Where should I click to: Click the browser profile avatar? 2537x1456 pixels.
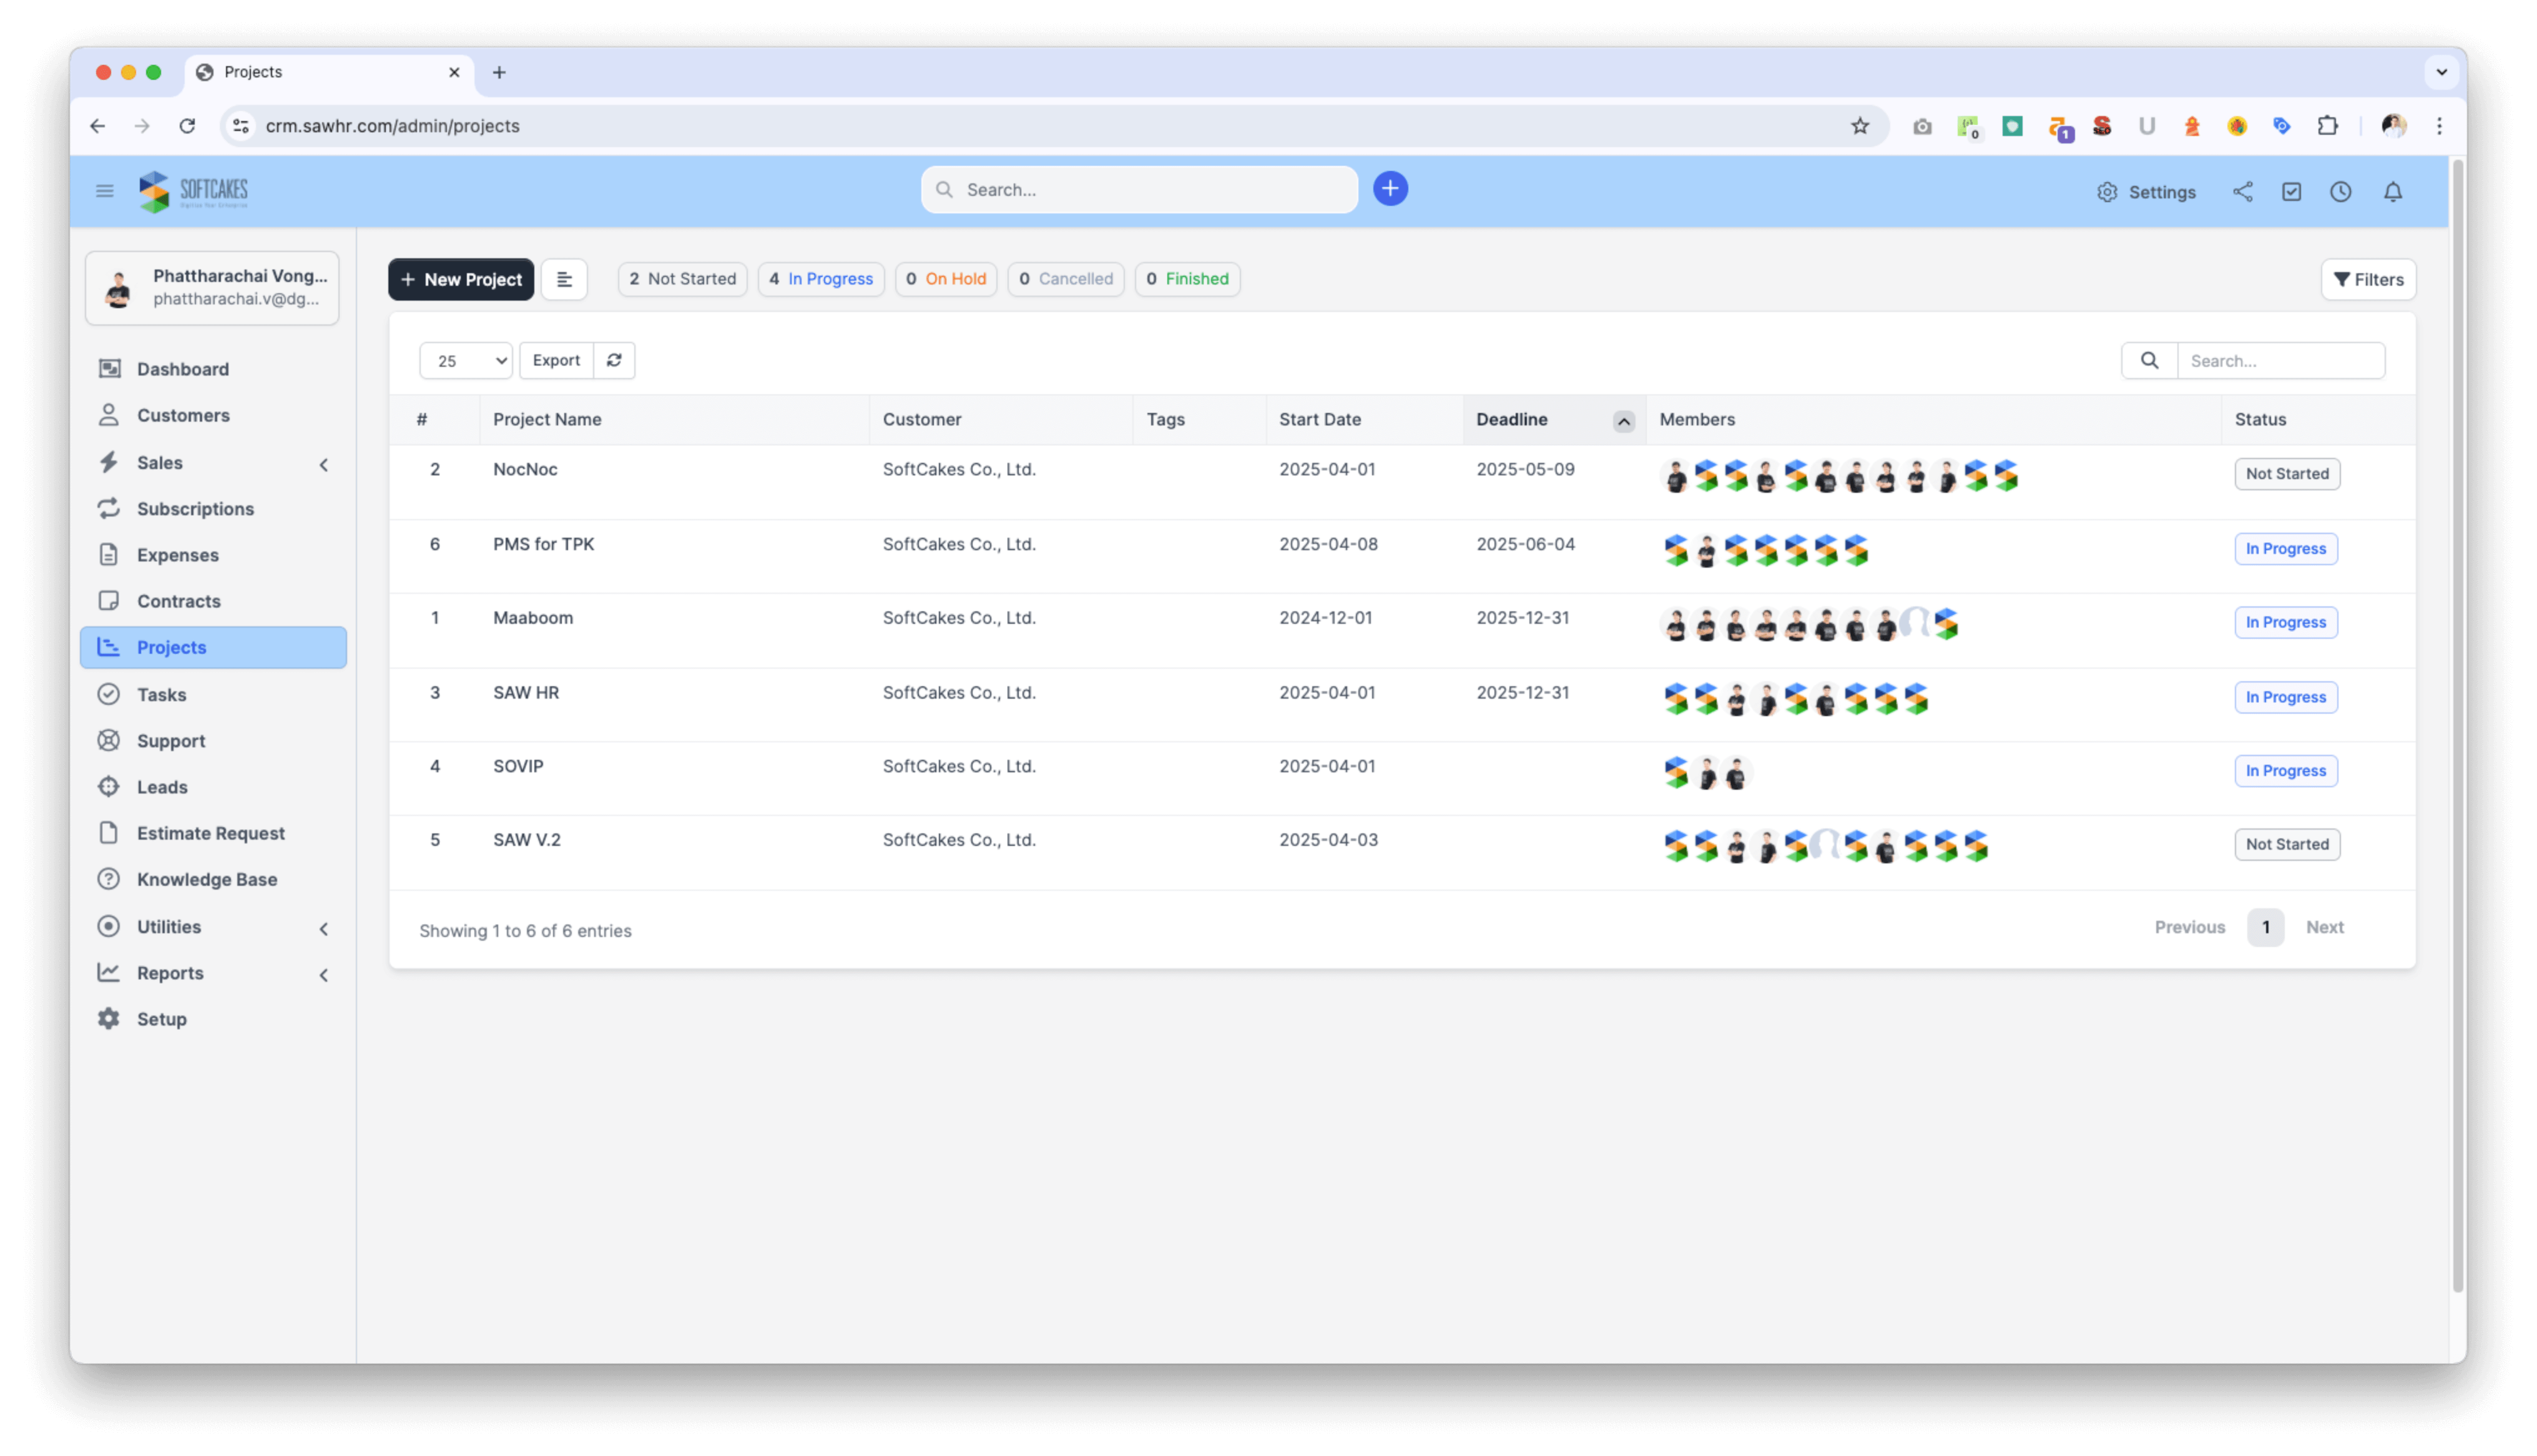click(x=2393, y=126)
